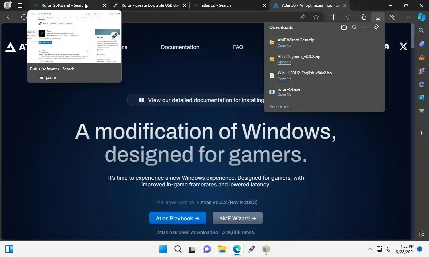Open File Explorer from taskbar
Viewport: 429px width, 257px height.
(222, 249)
